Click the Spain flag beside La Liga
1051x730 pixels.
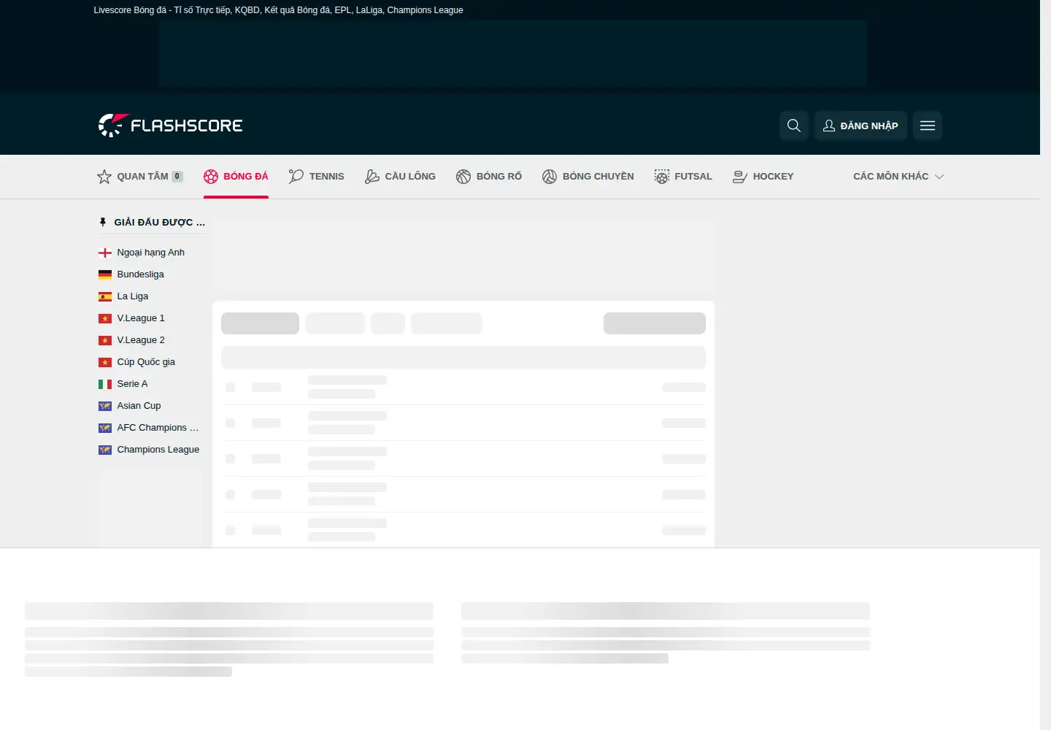tap(105, 296)
